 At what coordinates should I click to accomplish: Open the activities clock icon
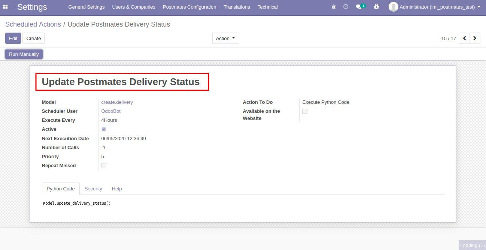pyautogui.click(x=346, y=7)
